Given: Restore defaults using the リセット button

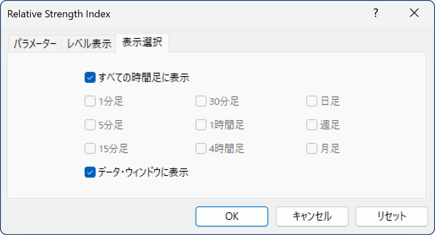Looking at the screenshot, I should (391, 216).
